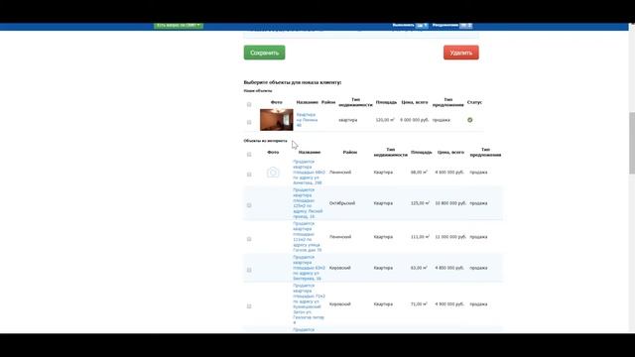Tick checkbox for the Октябрьский row
This screenshot has width=635, height=357.
pos(249,205)
